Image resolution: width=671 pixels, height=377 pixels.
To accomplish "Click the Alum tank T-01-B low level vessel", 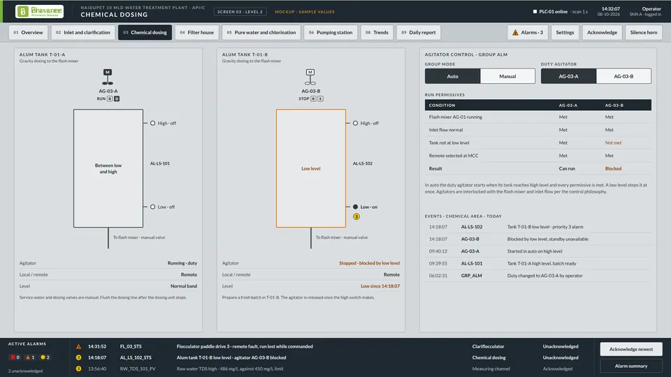I will pos(311,168).
